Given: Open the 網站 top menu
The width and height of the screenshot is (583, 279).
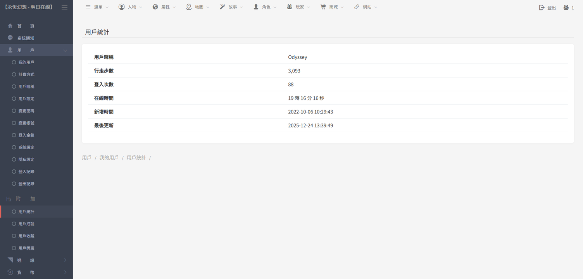Looking at the screenshot, I should pyautogui.click(x=366, y=7).
